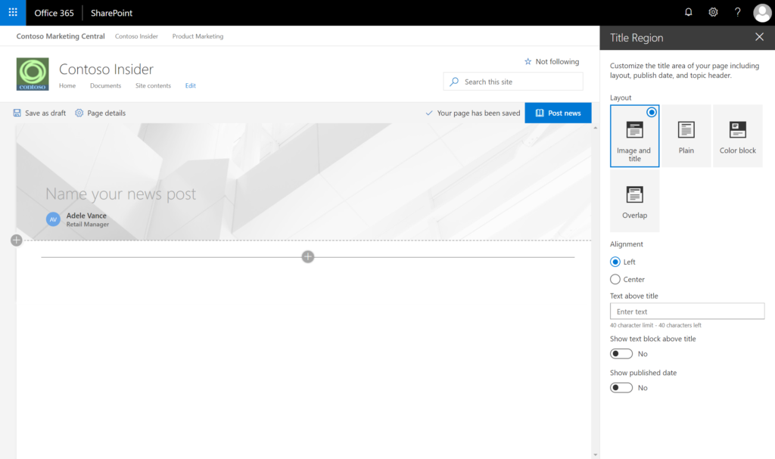Click the Office 365 header link

pos(54,13)
